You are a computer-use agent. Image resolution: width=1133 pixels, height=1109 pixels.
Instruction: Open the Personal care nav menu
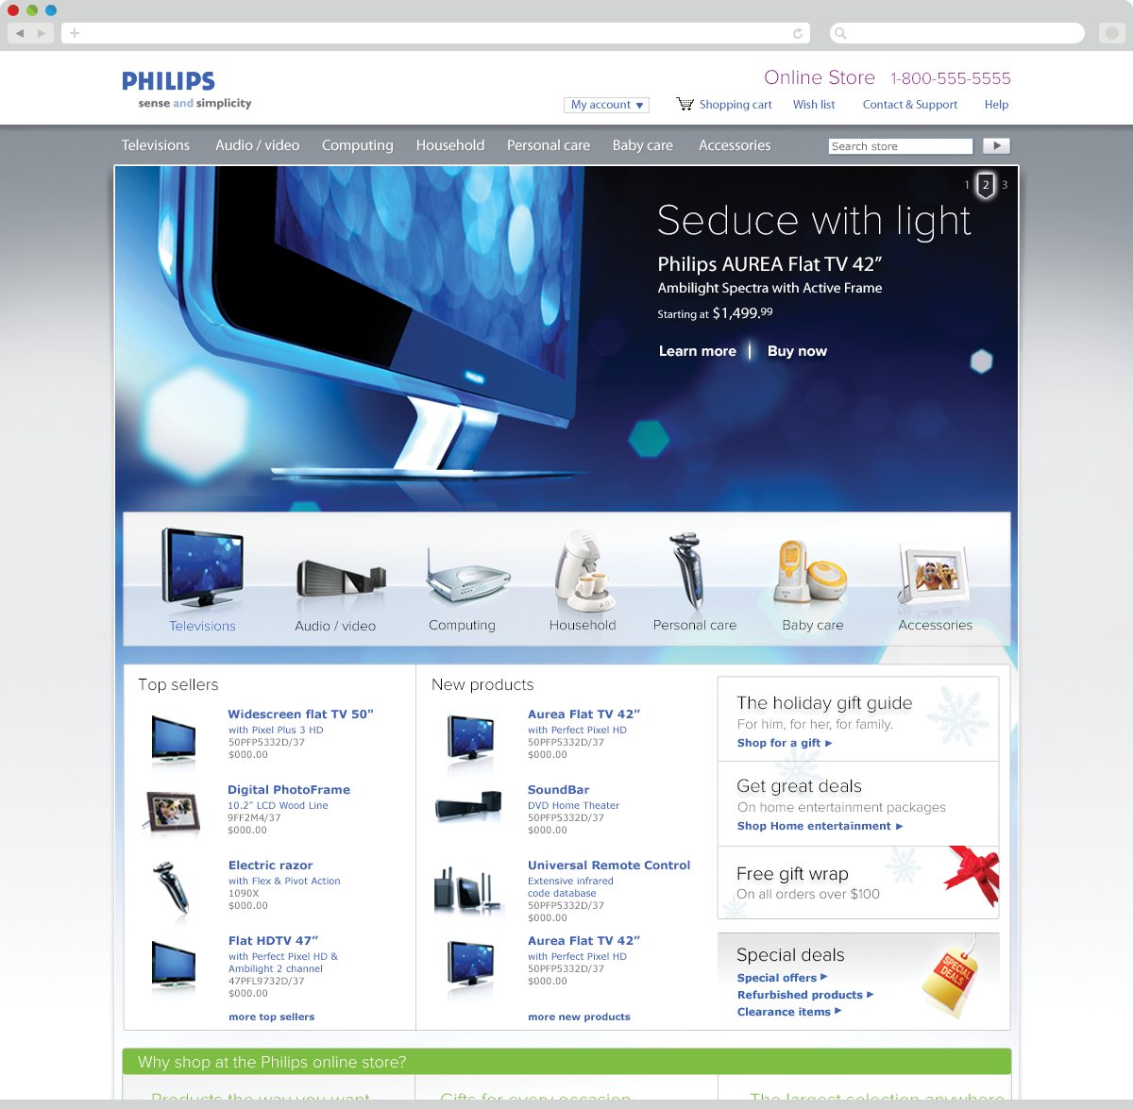(x=549, y=145)
